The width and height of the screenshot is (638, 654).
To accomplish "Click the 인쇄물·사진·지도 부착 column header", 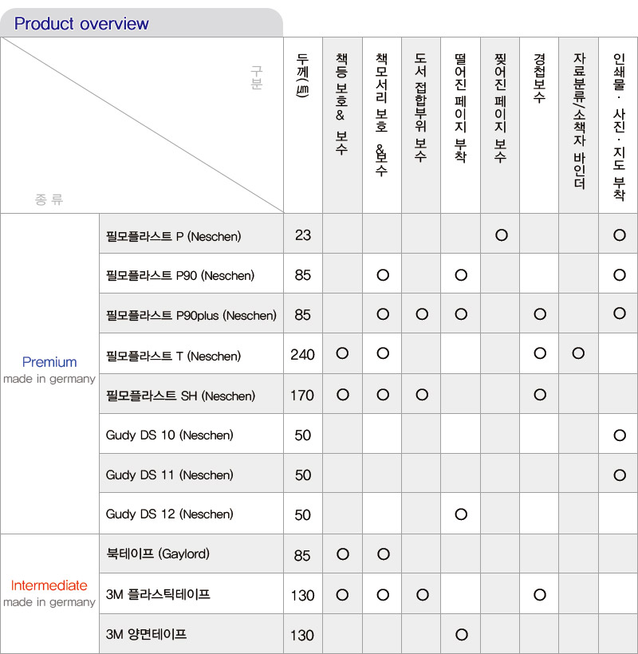I will coord(619,127).
